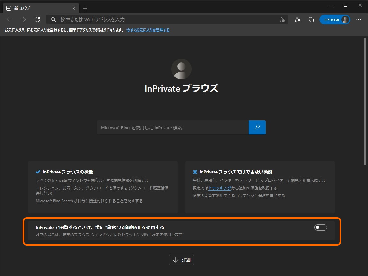The height and width of the screenshot is (276, 368).
Task: Click the InPrivate search input field
Action: [x=172, y=127]
